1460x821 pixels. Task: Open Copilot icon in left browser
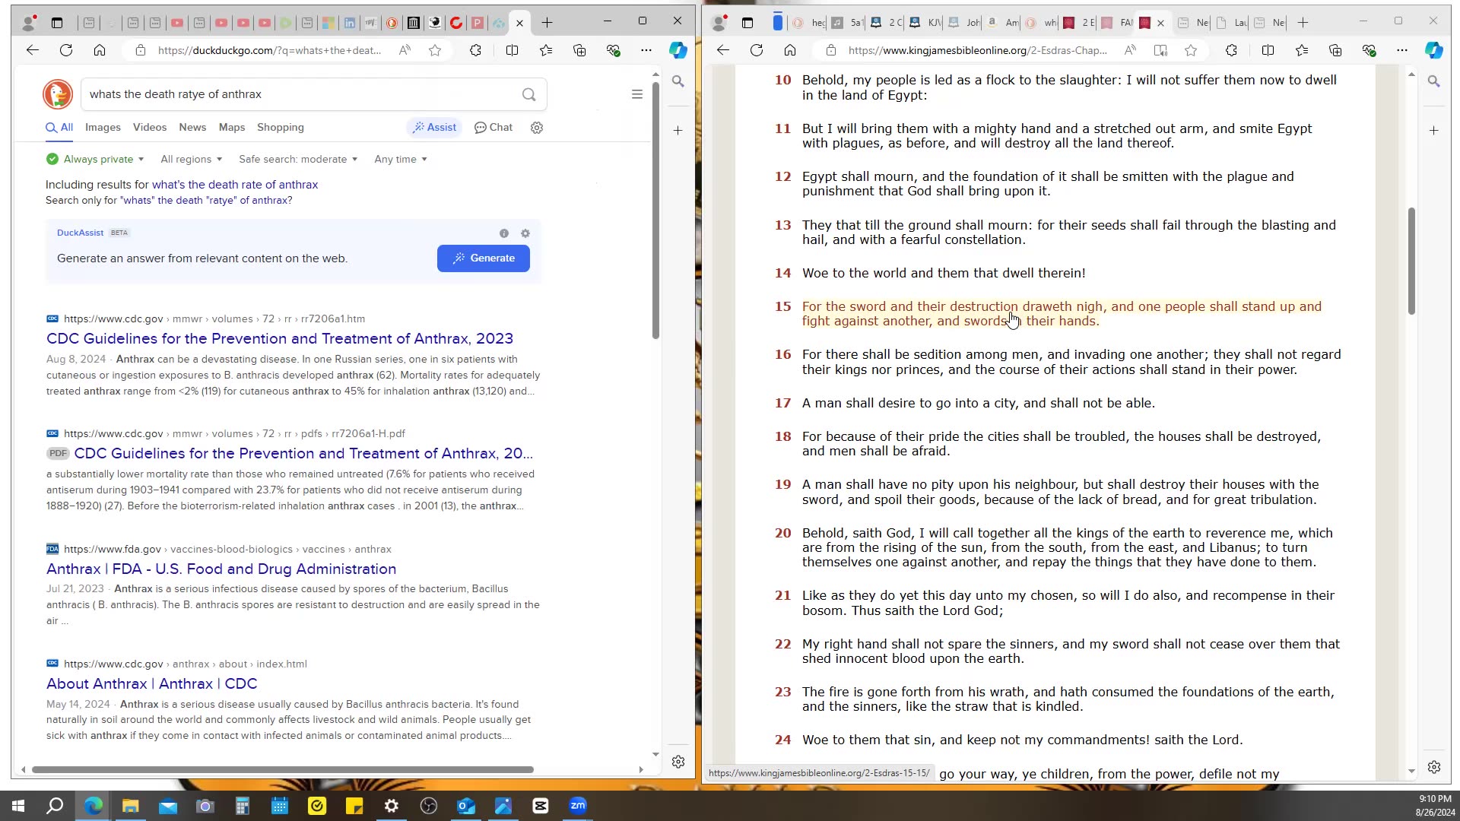[678, 50]
